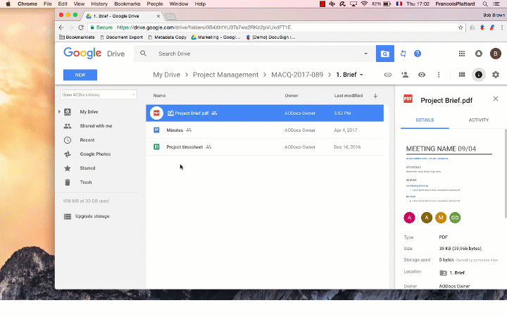This screenshot has width=507, height=317.
Task: Click the AODocs camera search button
Action: [384, 54]
